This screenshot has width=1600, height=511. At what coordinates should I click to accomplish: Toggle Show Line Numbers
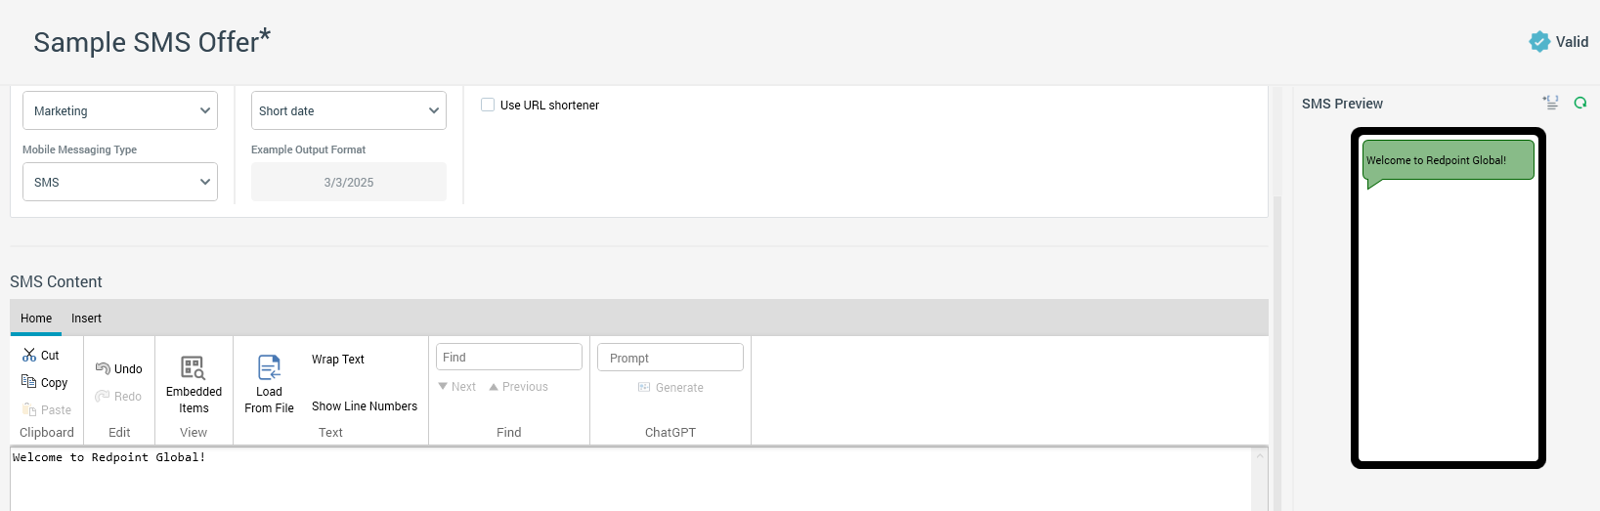click(365, 406)
